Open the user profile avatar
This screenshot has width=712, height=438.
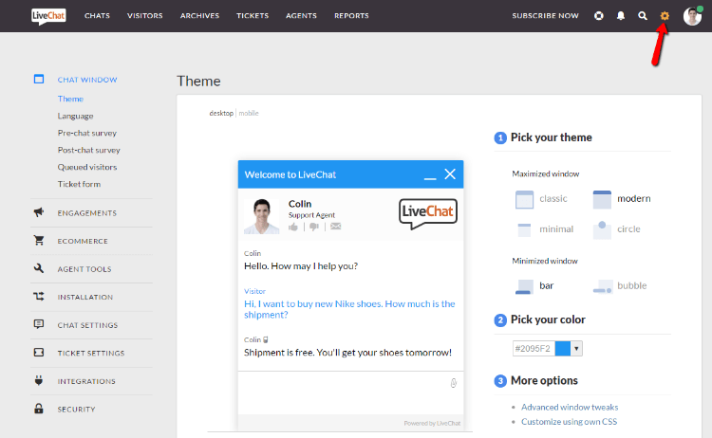[692, 16]
